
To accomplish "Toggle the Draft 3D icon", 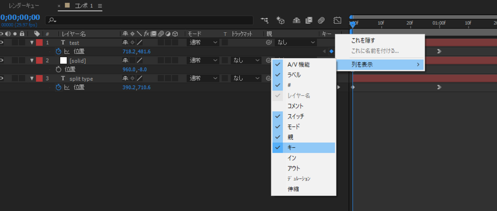I will tap(280, 20).
